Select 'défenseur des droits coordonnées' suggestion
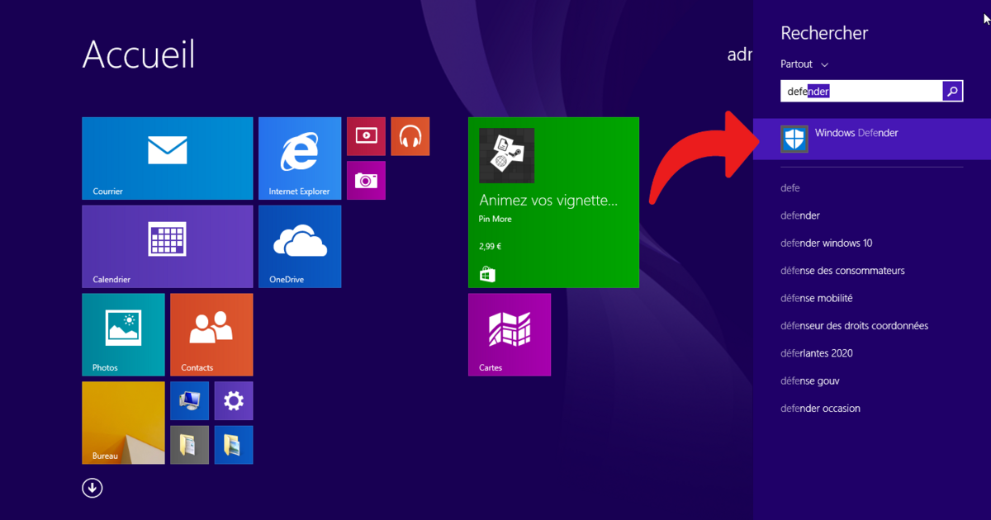The height and width of the screenshot is (520, 991). 854,326
